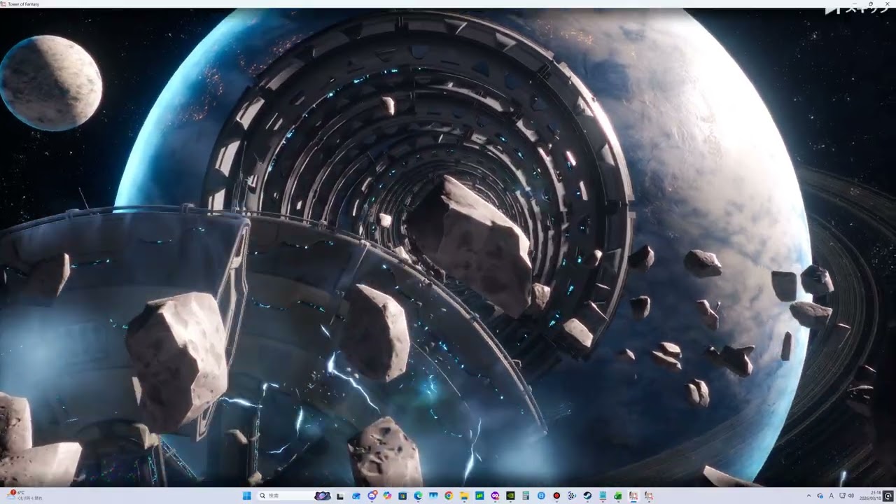
Task: Open the volume control in the tray
Action: (x=851, y=496)
